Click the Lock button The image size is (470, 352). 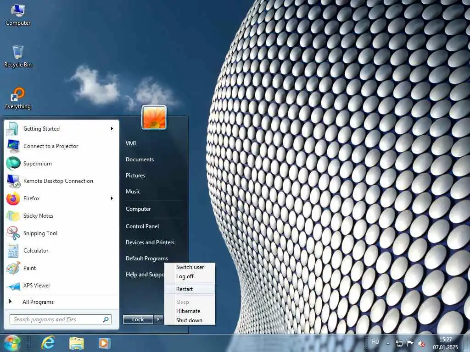pyautogui.click(x=138, y=319)
